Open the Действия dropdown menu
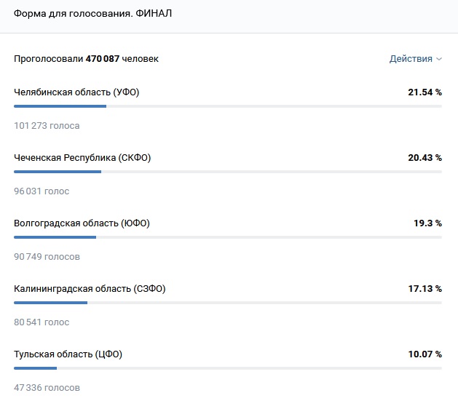Image resolution: width=458 pixels, height=401 pixels. (x=411, y=59)
